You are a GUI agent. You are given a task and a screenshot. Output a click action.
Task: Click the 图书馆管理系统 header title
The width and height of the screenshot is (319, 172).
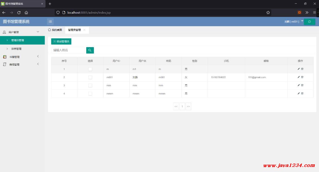[x=16, y=21]
